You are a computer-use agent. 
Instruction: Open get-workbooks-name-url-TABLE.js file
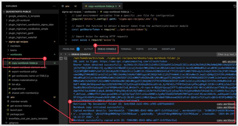[x=30, y=76]
